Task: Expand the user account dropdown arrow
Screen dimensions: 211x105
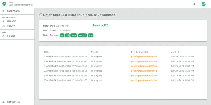Action: (x=208, y=4)
